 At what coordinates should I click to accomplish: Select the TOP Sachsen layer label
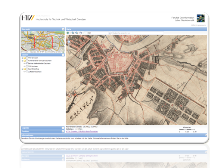coord(33,66)
